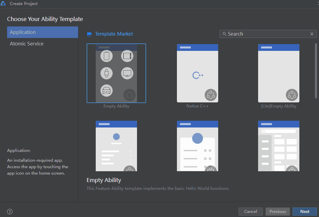Click the smartwatch device icon in Empty Ability
This screenshot has height=217, width=319.
click(x=107, y=73)
